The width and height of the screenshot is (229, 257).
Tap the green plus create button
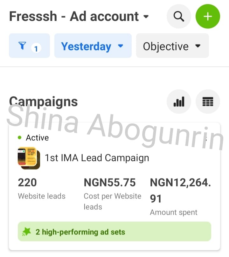click(x=208, y=17)
